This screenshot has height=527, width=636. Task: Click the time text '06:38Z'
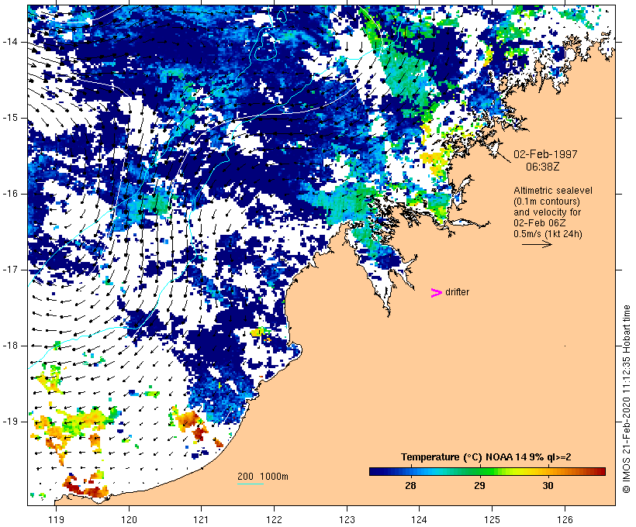543,167
